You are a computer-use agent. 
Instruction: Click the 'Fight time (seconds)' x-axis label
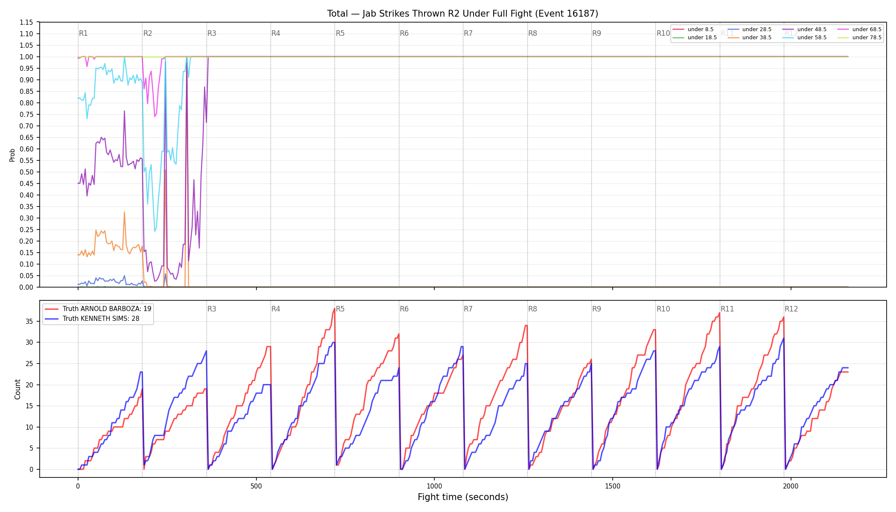[463, 497]
